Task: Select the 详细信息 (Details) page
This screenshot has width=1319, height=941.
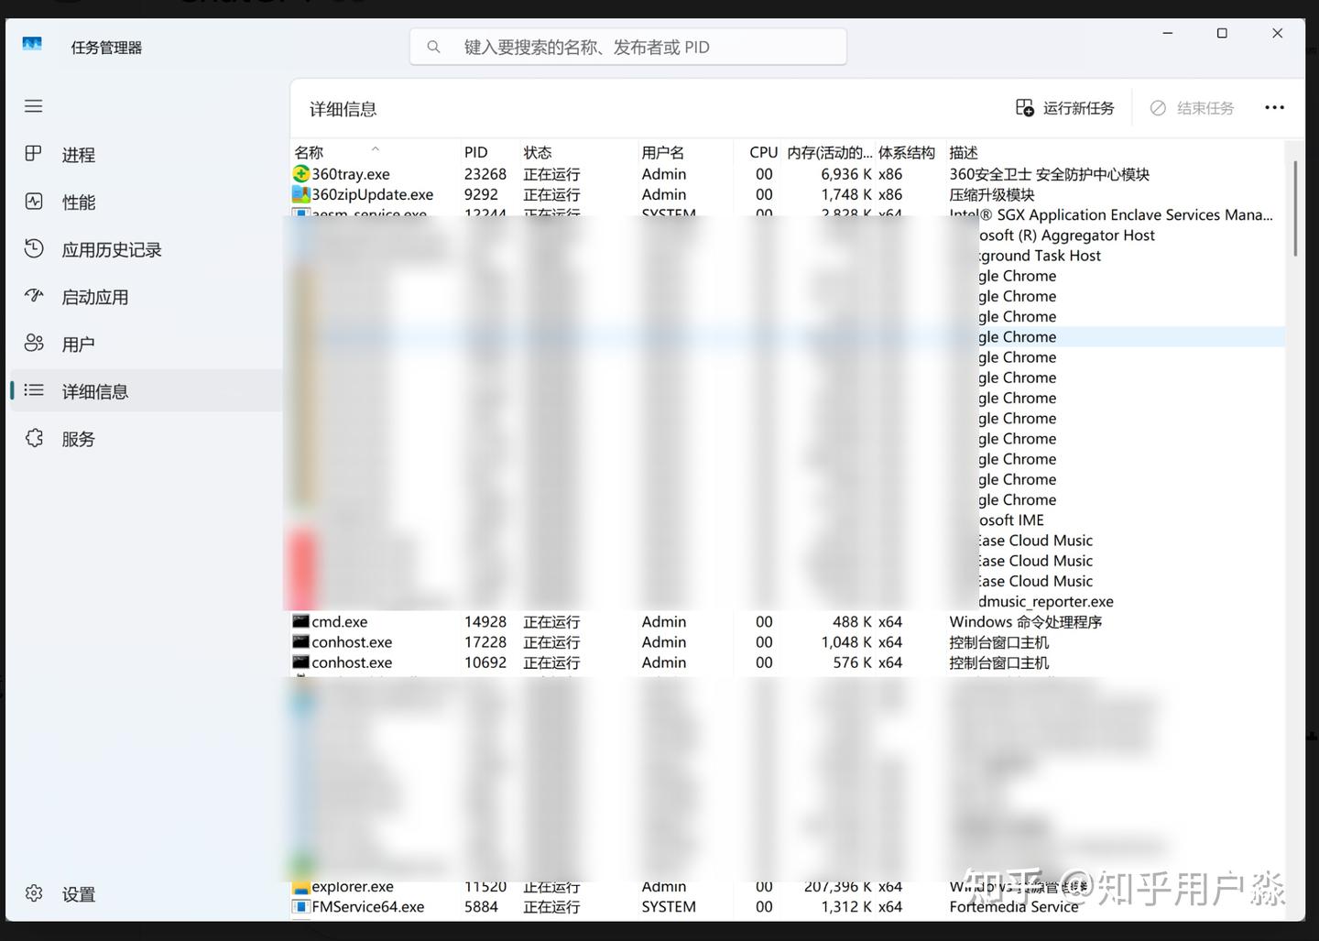Action: [x=145, y=391]
